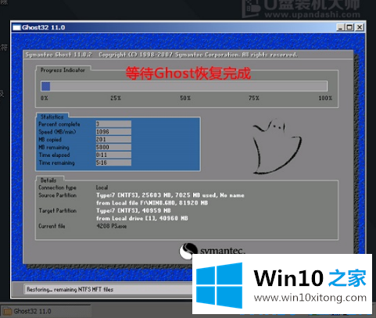376x318 pixels.
Task: Click the Ghost32 window title icon
Action: (x=16, y=27)
